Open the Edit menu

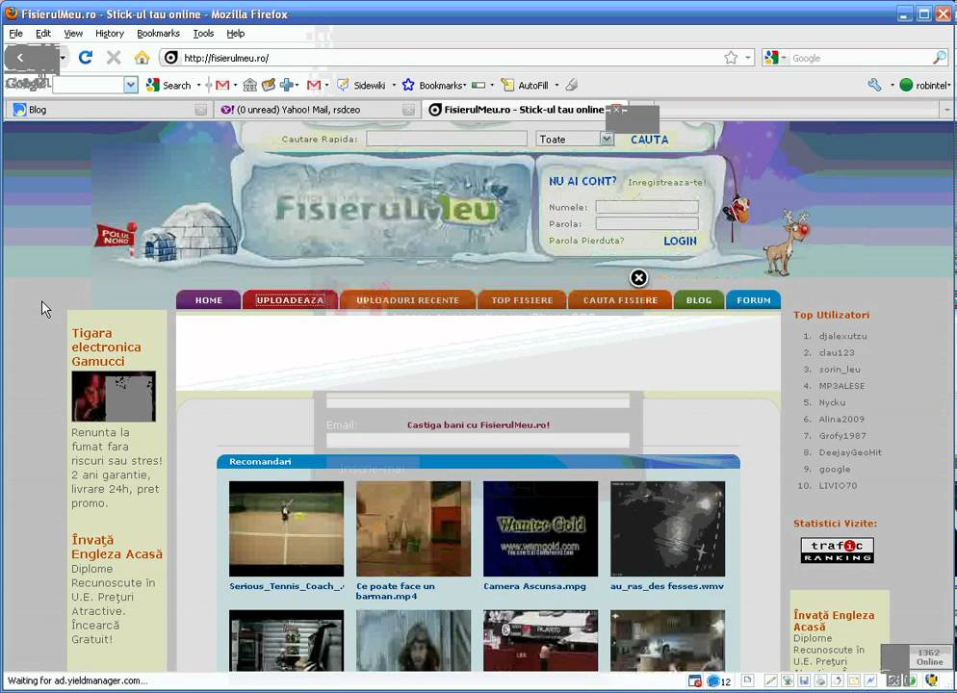pos(43,34)
